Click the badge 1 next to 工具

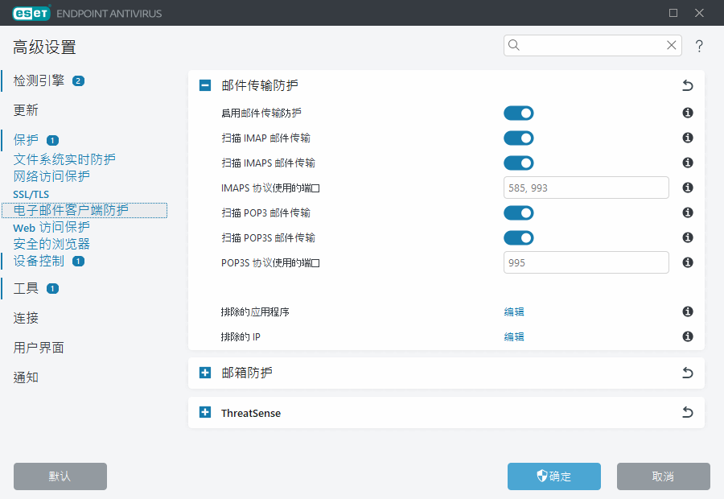point(52,289)
